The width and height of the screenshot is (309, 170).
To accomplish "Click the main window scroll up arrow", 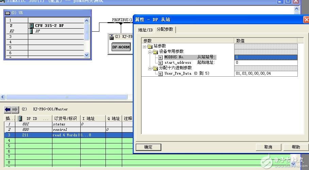I will (296, 9).
